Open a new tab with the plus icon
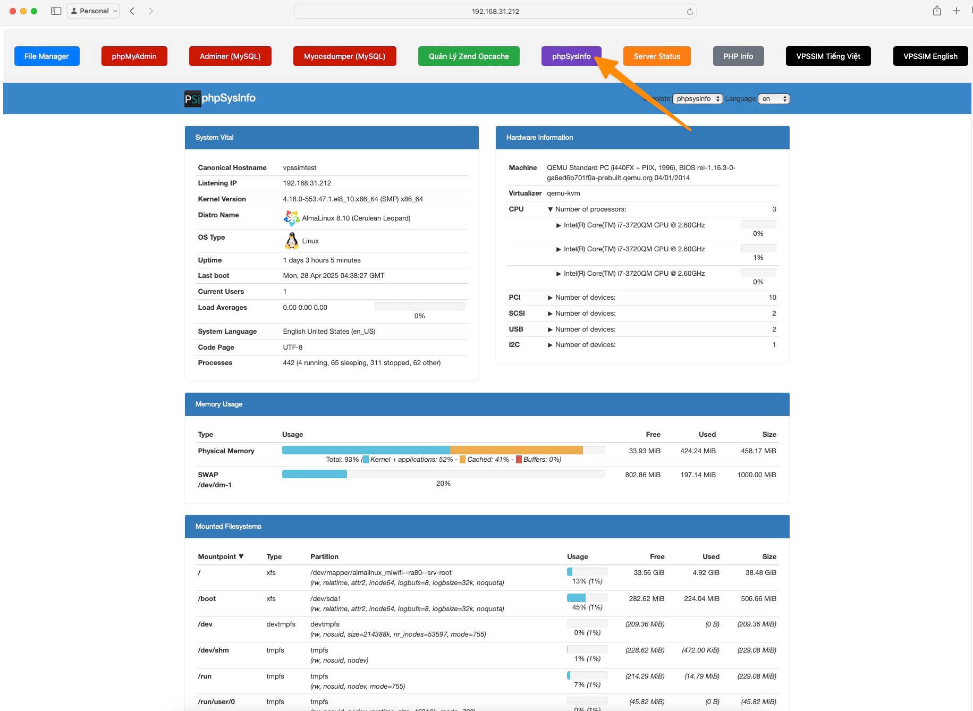The image size is (973, 711). point(956,11)
